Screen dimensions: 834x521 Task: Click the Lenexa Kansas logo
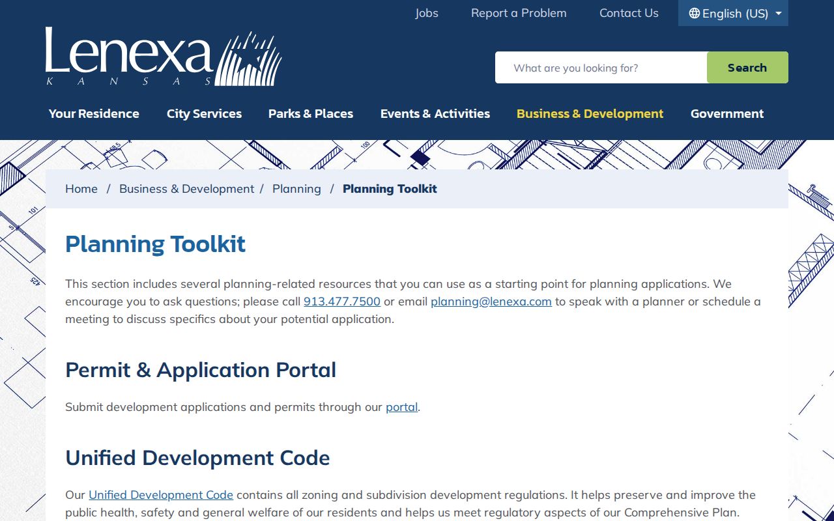[163, 57]
